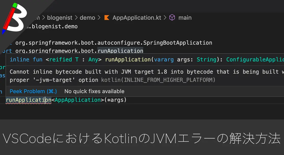Expand chevron after AppApplication.kt in breadcrumb
The image size is (284, 155).
(x=165, y=18)
